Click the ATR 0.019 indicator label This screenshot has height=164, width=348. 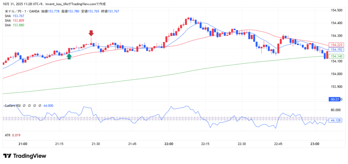pyautogui.click(x=12, y=135)
